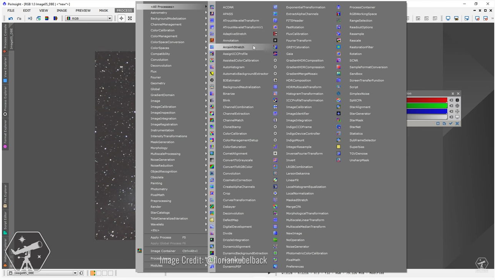Click the checkmark icon in small process panel
This screenshot has height=280, width=495.
click(451, 124)
